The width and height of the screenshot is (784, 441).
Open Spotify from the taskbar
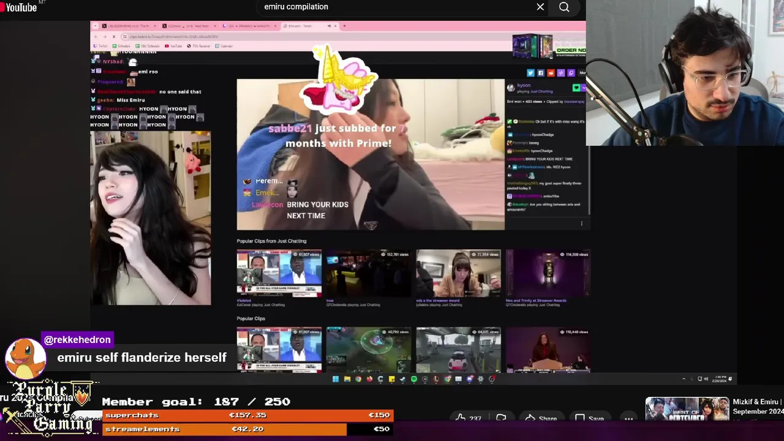(x=414, y=379)
